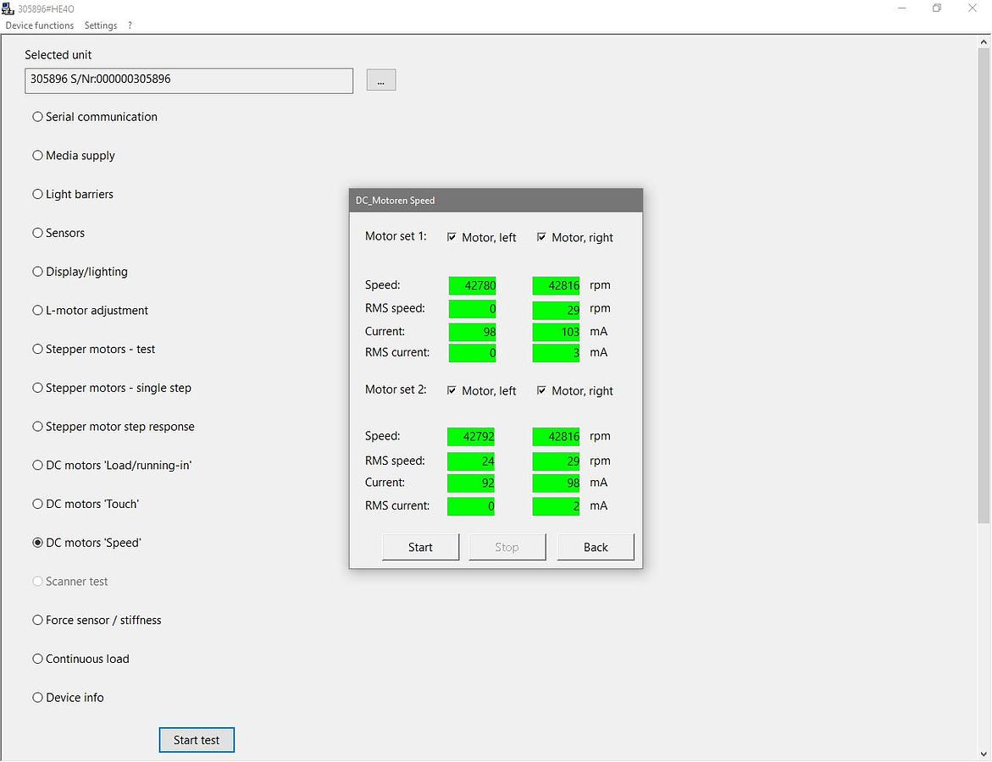Open the Settings menu
The image size is (992, 762).
(101, 25)
